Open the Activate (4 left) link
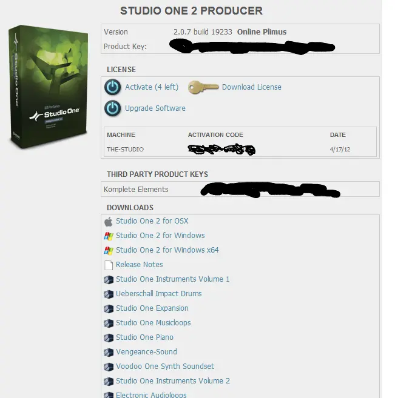Viewport: 395px width, 398px height. pos(152,87)
